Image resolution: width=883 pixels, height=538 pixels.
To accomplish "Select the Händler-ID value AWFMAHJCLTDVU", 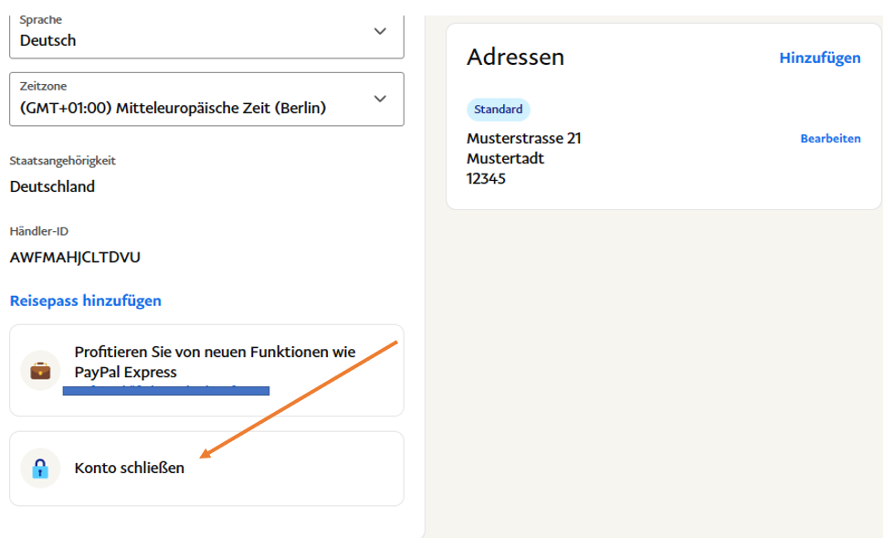I will click(75, 257).
